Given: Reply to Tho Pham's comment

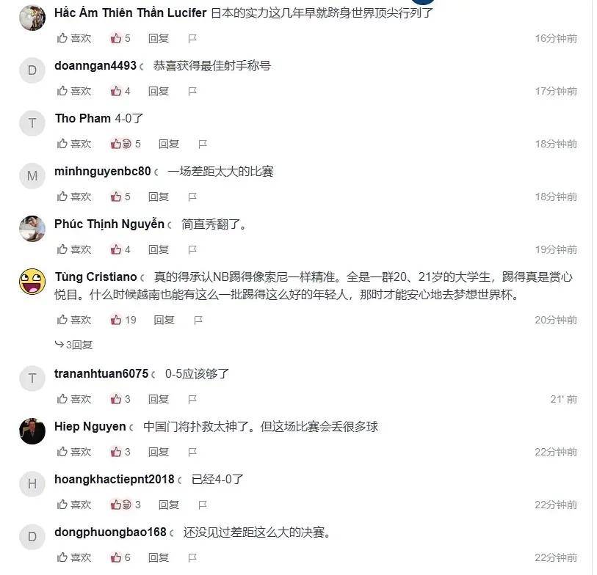Looking at the screenshot, I should (169, 144).
